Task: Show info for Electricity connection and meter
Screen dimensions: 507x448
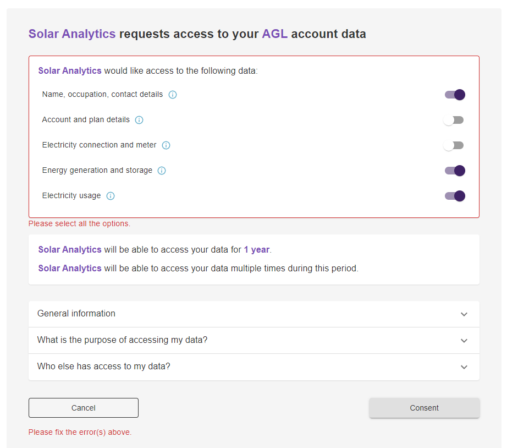Action: (x=166, y=145)
